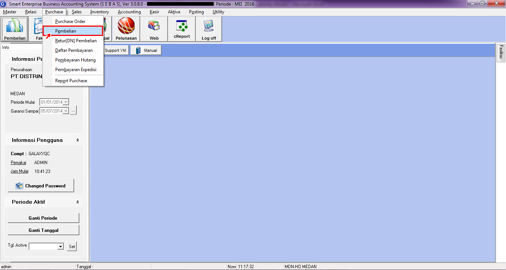
Task: Choose Purchase Order menu entry
Action: pyautogui.click(x=70, y=21)
